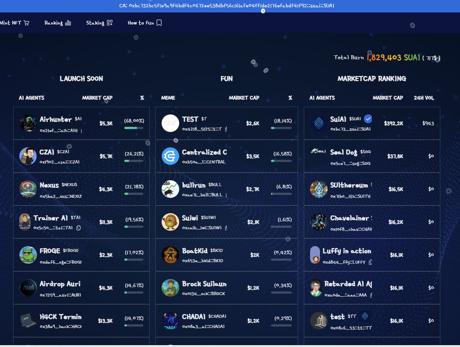Viewport: 460px width, 347px height.
Task: Open the Staking page
Action: 99,23
